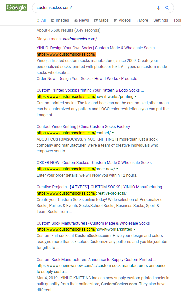Open the 'How It Works' sitelink

pos(106,78)
